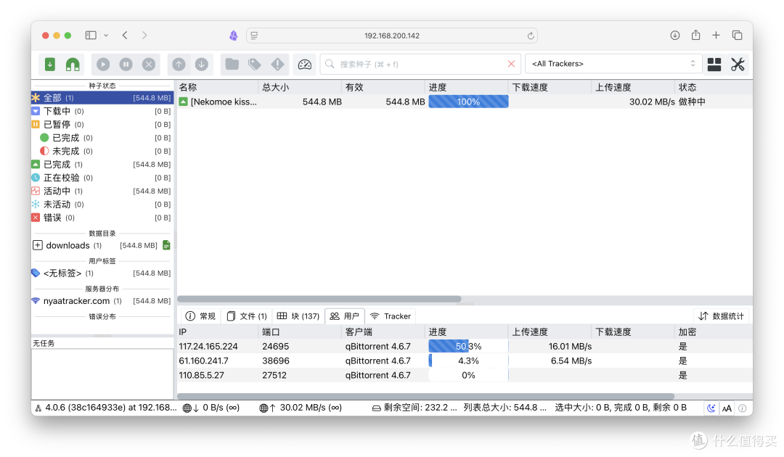This screenshot has width=784, height=457.
Task: Click Safari back navigation arrow
Action: 125,35
